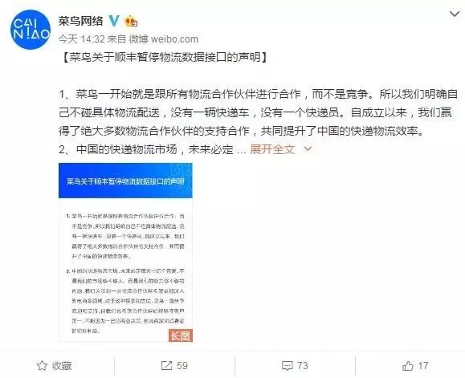Click the 今天 14:32 timestamp
The image size is (465, 378).
point(82,39)
